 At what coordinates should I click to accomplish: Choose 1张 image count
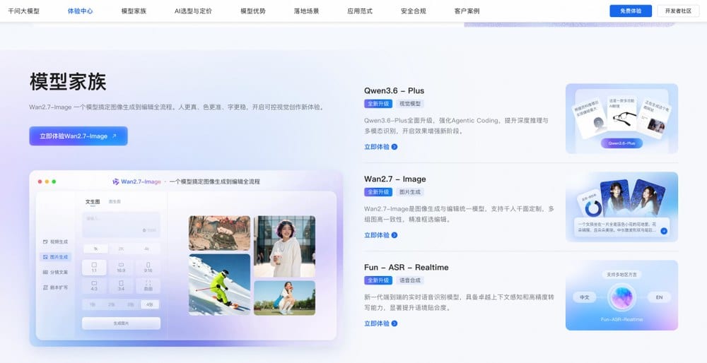[93, 304]
